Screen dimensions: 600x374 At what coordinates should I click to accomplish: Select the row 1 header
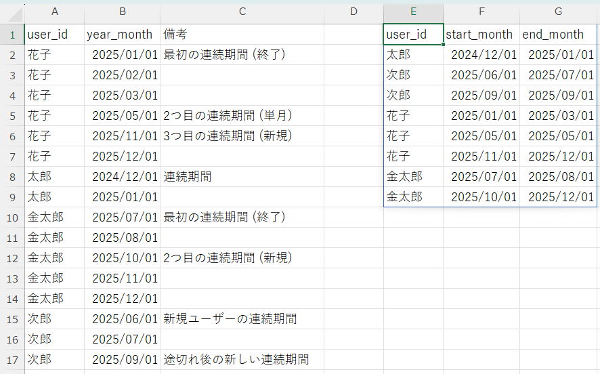pyautogui.click(x=12, y=35)
